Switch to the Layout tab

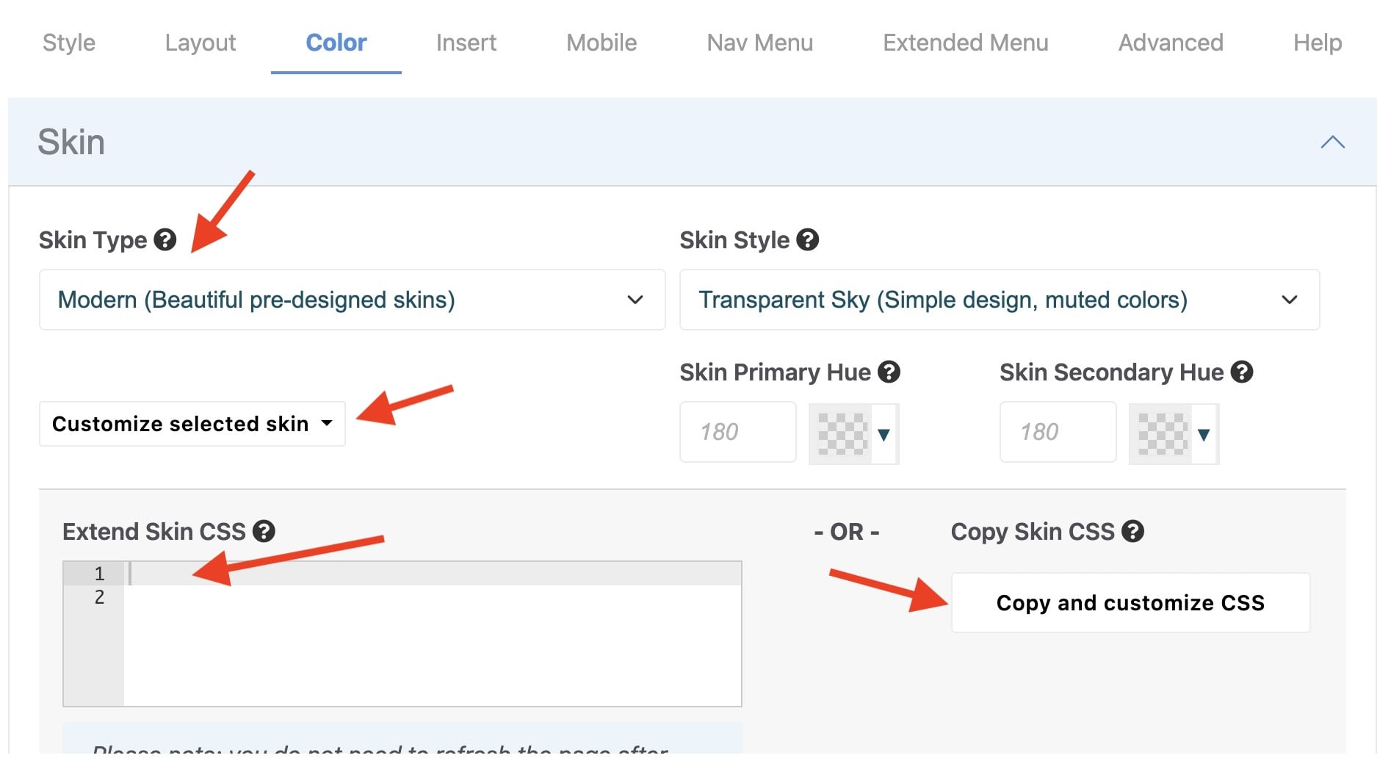[200, 43]
